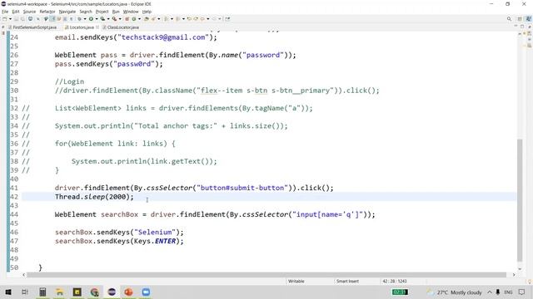Click the Open Type icon

[147, 19]
